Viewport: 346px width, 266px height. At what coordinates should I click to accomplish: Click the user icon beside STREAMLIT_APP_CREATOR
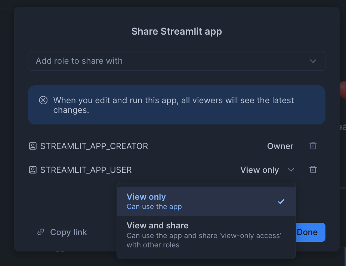[x=33, y=146]
